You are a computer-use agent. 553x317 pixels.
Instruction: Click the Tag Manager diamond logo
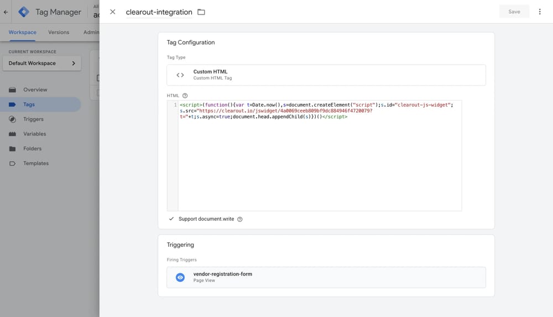24,12
